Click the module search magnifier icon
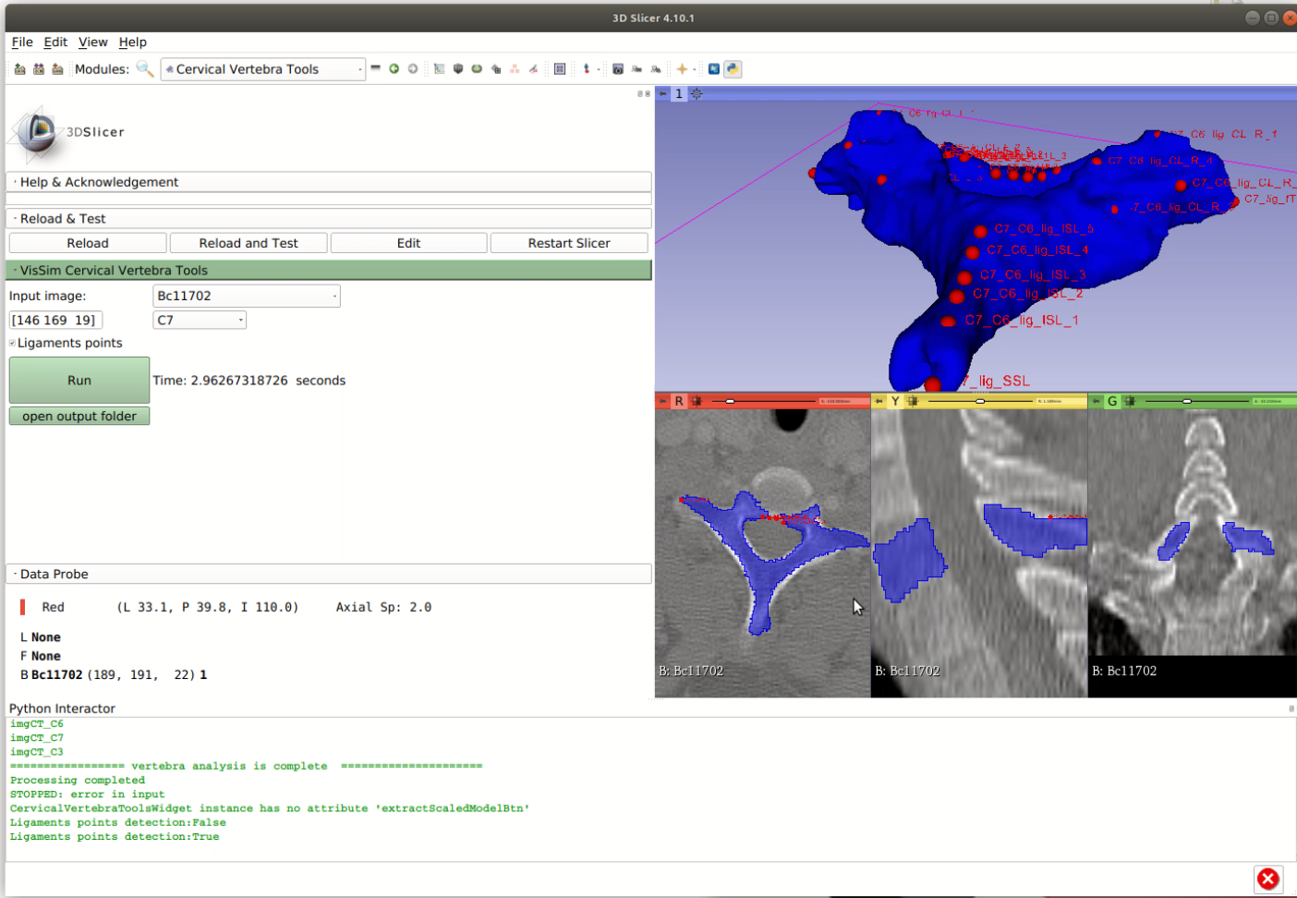Image resolution: width=1297 pixels, height=898 pixels. pyautogui.click(x=144, y=69)
